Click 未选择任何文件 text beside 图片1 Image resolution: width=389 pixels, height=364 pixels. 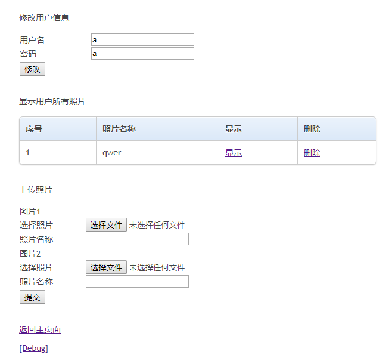click(x=157, y=225)
